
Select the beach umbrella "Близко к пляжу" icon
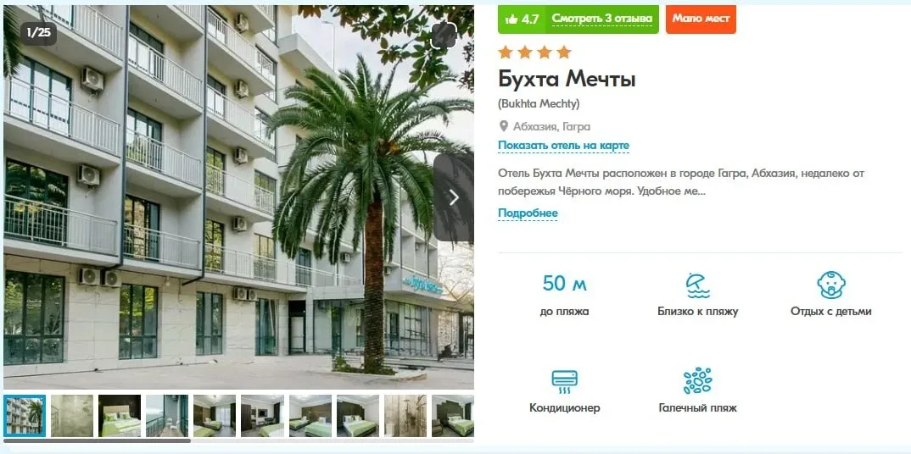[x=697, y=285]
